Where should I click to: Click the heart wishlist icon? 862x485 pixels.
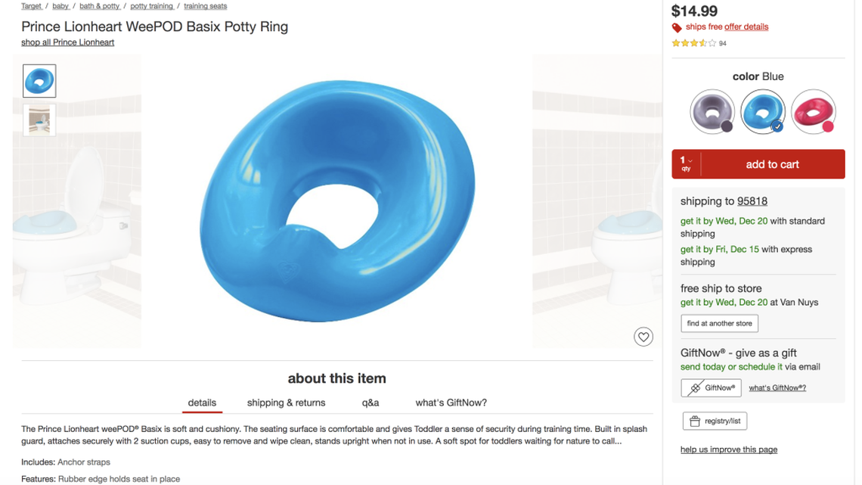pos(643,336)
